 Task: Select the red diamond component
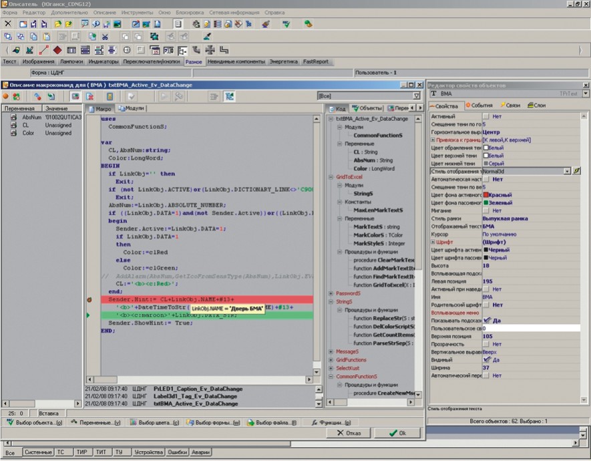tap(57, 49)
